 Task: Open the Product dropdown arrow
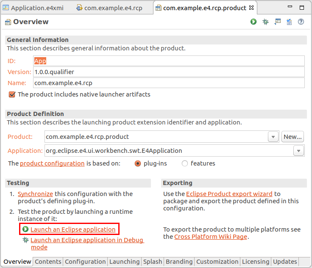point(273,137)
